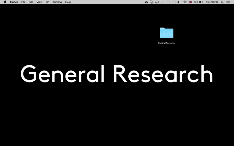Screen dimensions: 234x146
Task: Click the speech bubble menu bar icon
Action: click(x=168, y=2)
